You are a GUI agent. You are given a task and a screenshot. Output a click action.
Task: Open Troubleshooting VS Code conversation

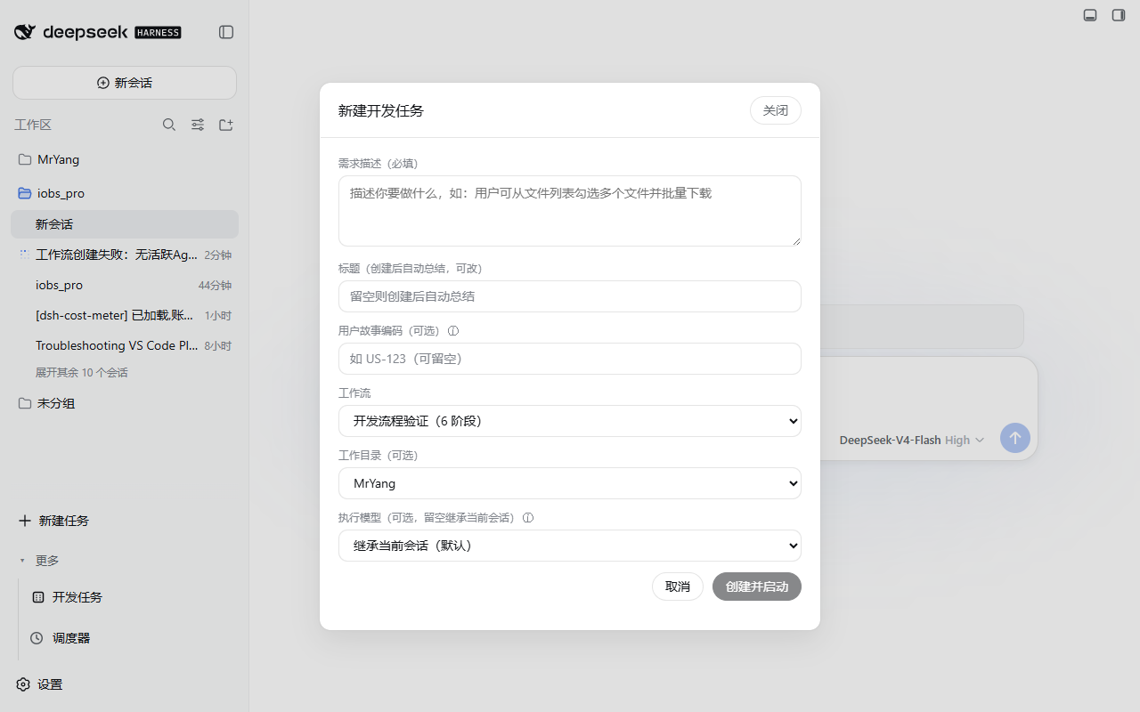(x=125, y=345)
